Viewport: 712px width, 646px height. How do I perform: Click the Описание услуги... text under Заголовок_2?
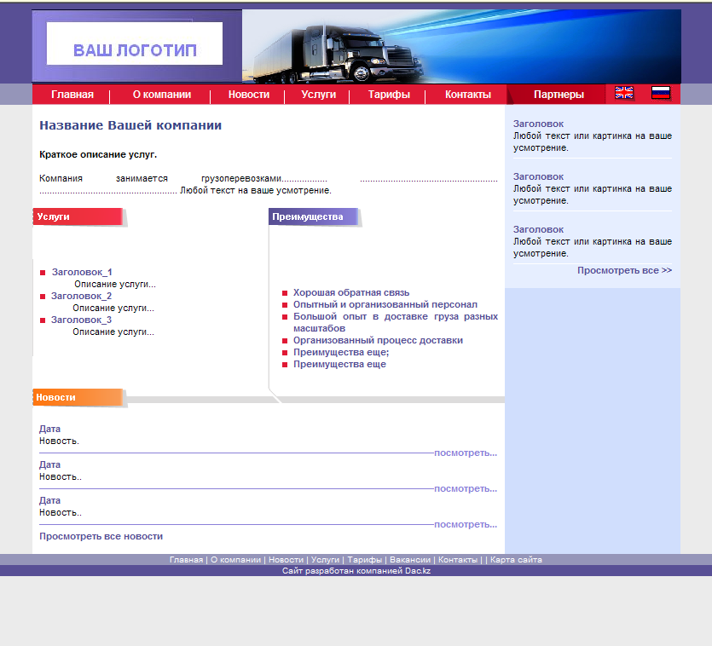pos(113,309)
